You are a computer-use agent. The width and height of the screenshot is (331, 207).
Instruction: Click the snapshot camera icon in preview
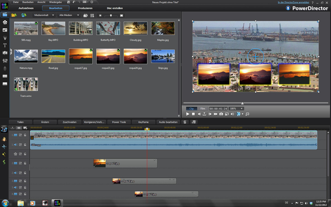pos(221,114)
